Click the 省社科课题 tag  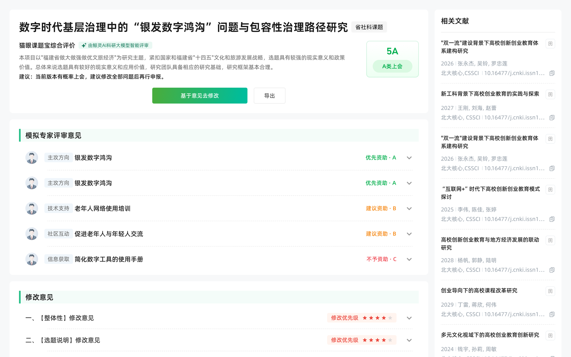click(369, 27)
